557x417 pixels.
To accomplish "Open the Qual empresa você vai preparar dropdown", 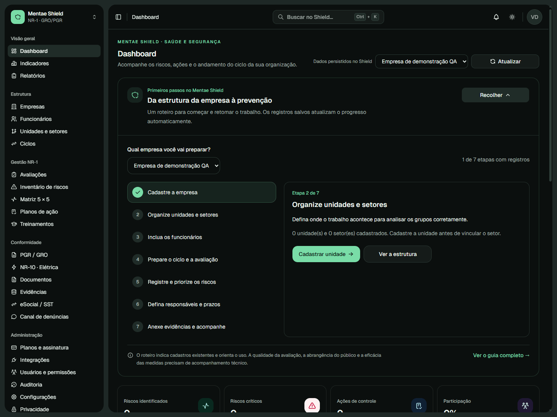I will 174,166.
